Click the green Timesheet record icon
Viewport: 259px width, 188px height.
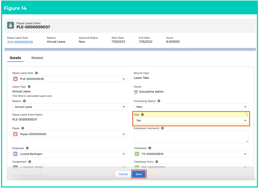pos(137,154)
